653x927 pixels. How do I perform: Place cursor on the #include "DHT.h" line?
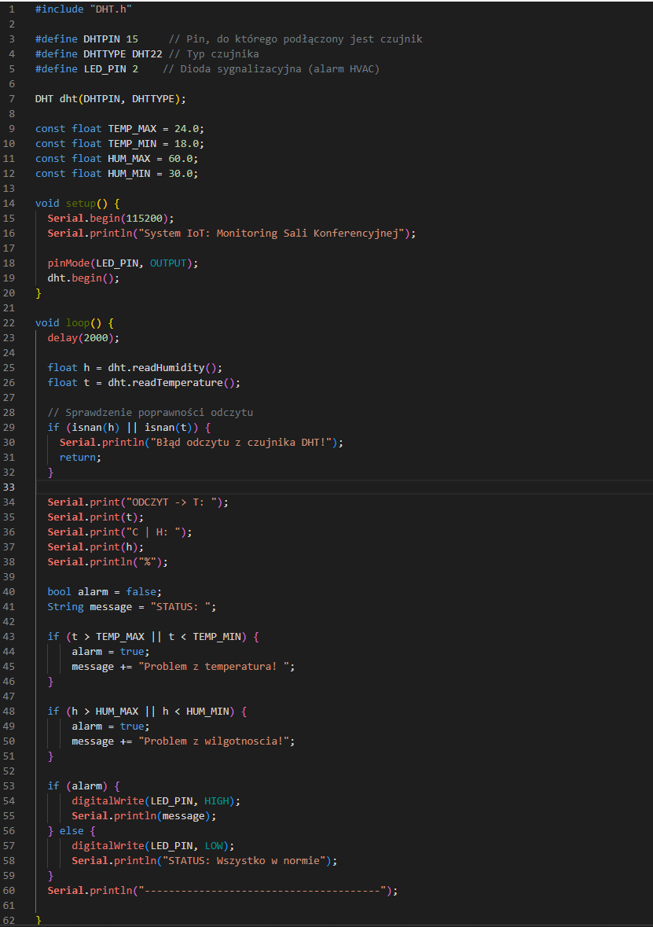click(83, 9)
